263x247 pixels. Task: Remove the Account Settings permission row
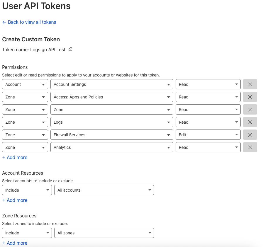coord(250,84)
